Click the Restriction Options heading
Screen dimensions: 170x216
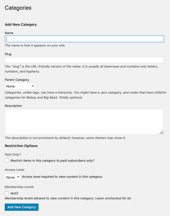click(21, 146)
